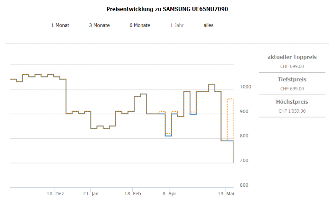Click the 600 price axis label
This screenshot has width=329, height=205.
(244, 185)
